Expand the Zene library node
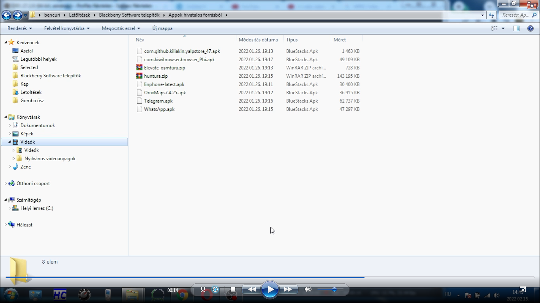The height and width of the screenshot is (303, 540). pyautogui.click(x=9, y=167)
